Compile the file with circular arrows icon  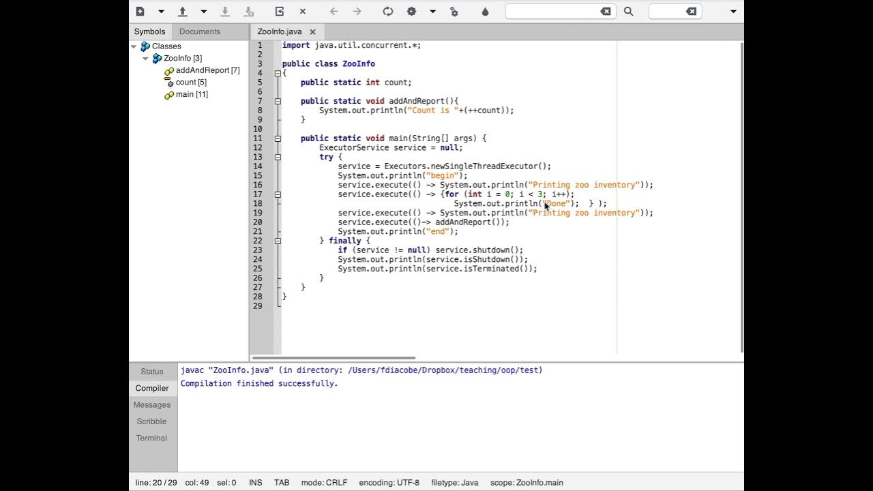click(x=388, y=11)
